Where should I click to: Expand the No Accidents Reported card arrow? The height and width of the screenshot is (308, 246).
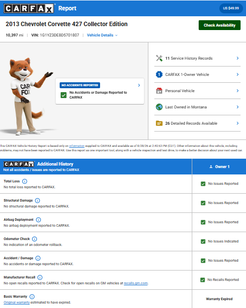point(139,85)
